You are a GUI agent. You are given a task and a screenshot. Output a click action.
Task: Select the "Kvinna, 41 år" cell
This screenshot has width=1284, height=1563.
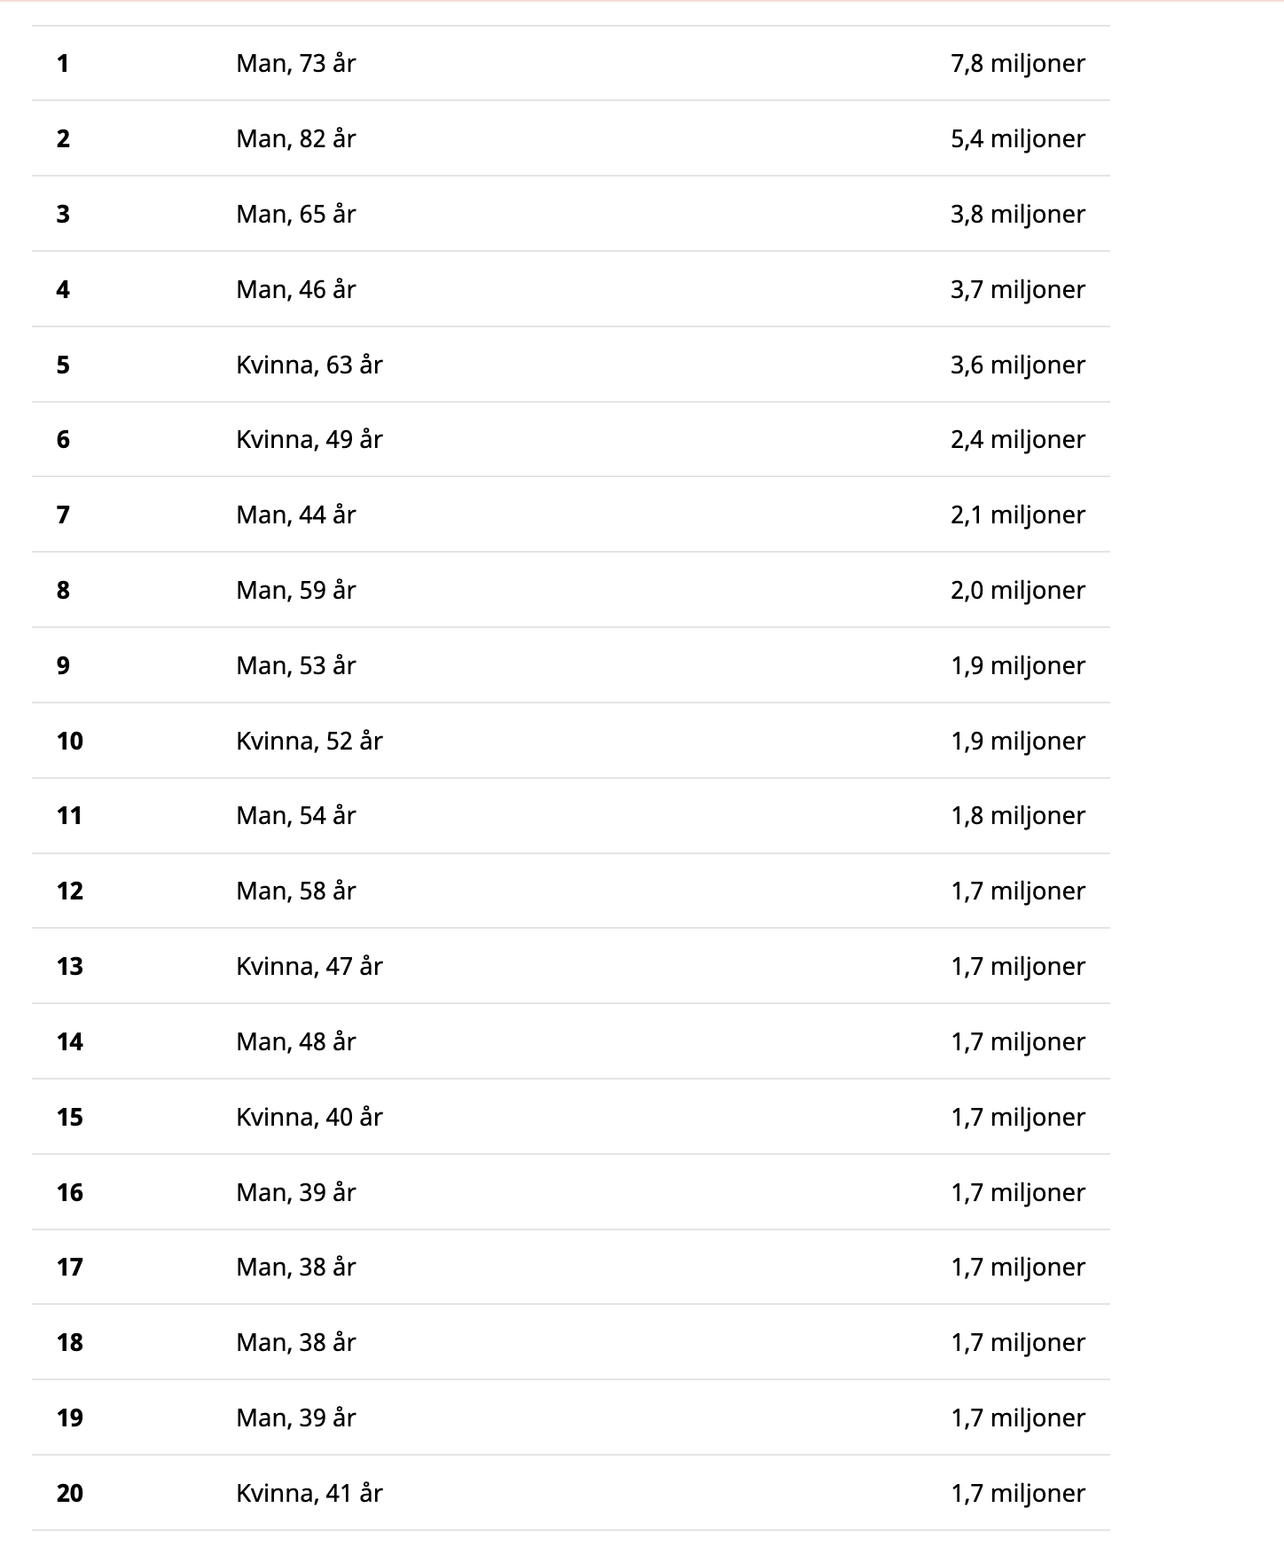[309, 1494]
